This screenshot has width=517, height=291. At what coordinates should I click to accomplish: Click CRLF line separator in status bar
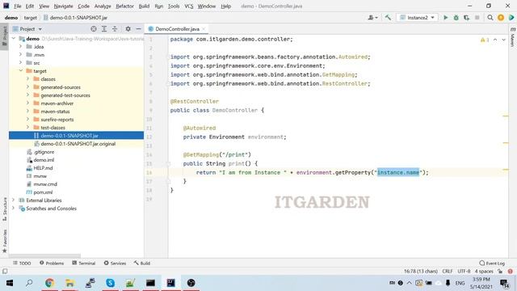(447, 271)
